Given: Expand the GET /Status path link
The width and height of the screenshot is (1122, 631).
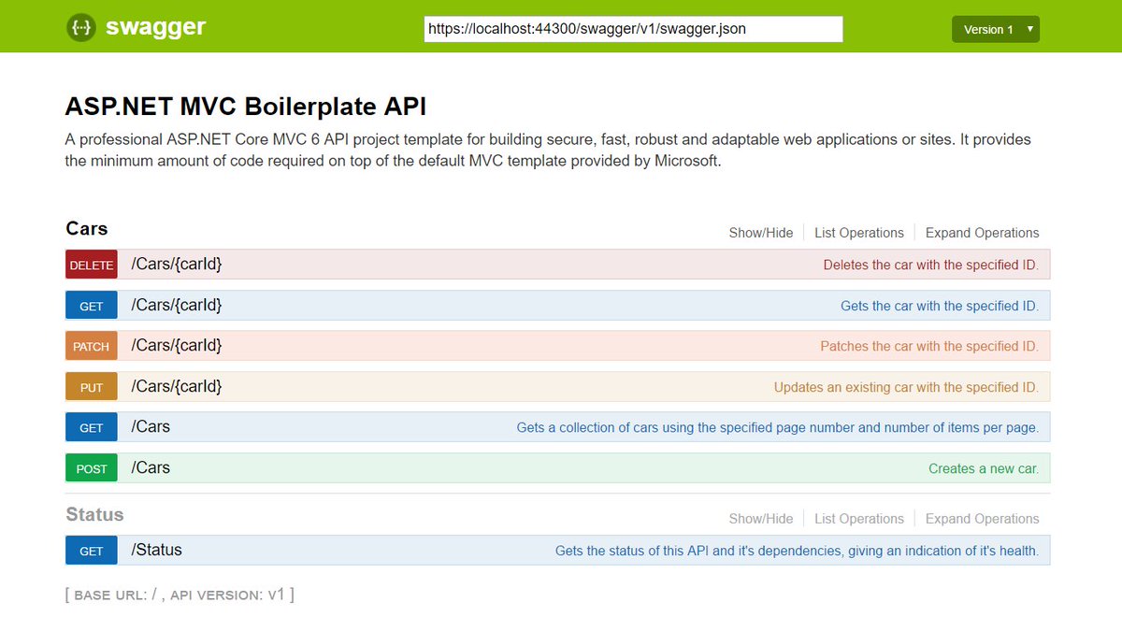Looking at the screenshot, I should pos(156,550).
